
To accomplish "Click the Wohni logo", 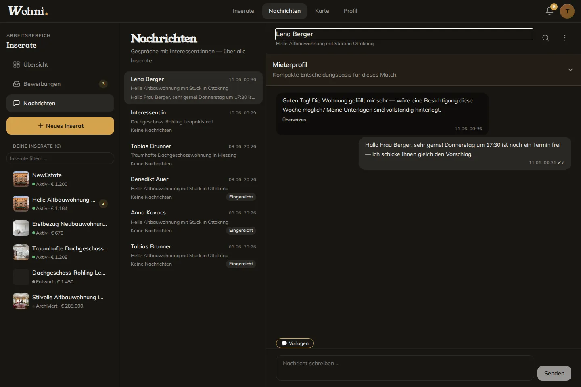I will click(x=28, y=11).
